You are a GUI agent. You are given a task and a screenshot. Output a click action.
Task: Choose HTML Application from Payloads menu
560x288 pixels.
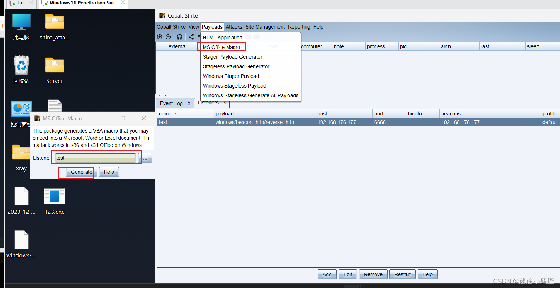[x=250, y=38]
